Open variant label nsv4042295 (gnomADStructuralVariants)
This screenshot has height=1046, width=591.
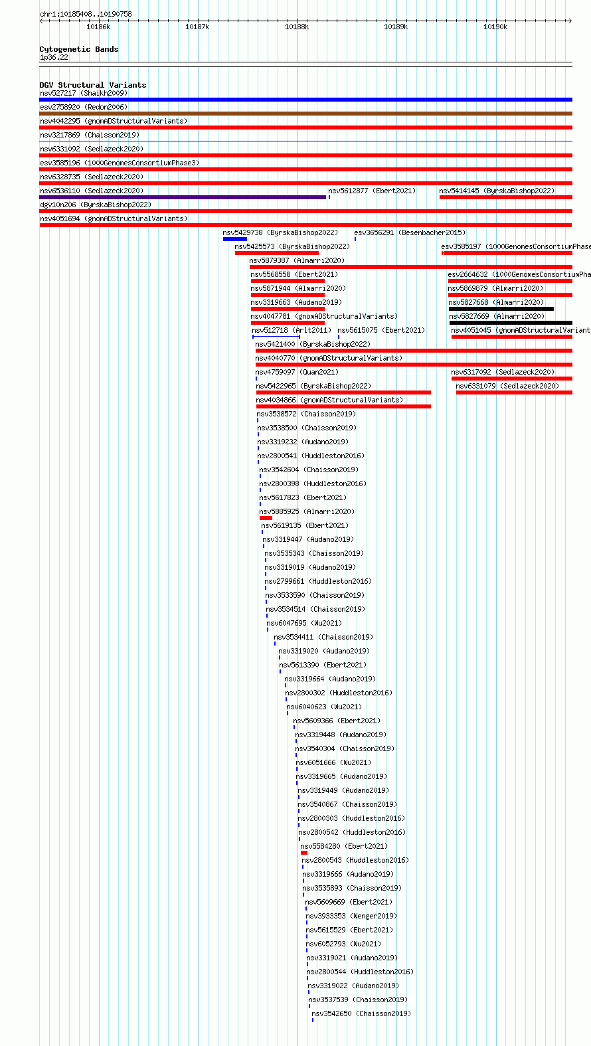pyautogui.click(x=114, y=121)
